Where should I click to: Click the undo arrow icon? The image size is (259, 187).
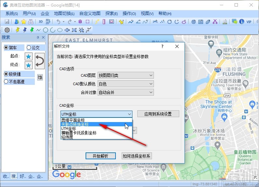pyautogui.click(x=58, y=22)
